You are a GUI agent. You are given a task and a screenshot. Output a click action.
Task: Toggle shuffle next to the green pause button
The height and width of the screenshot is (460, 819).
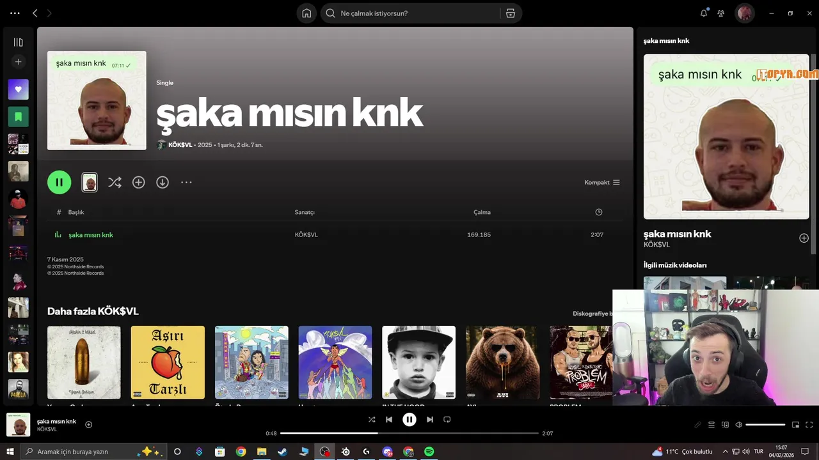tap(115, 183)
